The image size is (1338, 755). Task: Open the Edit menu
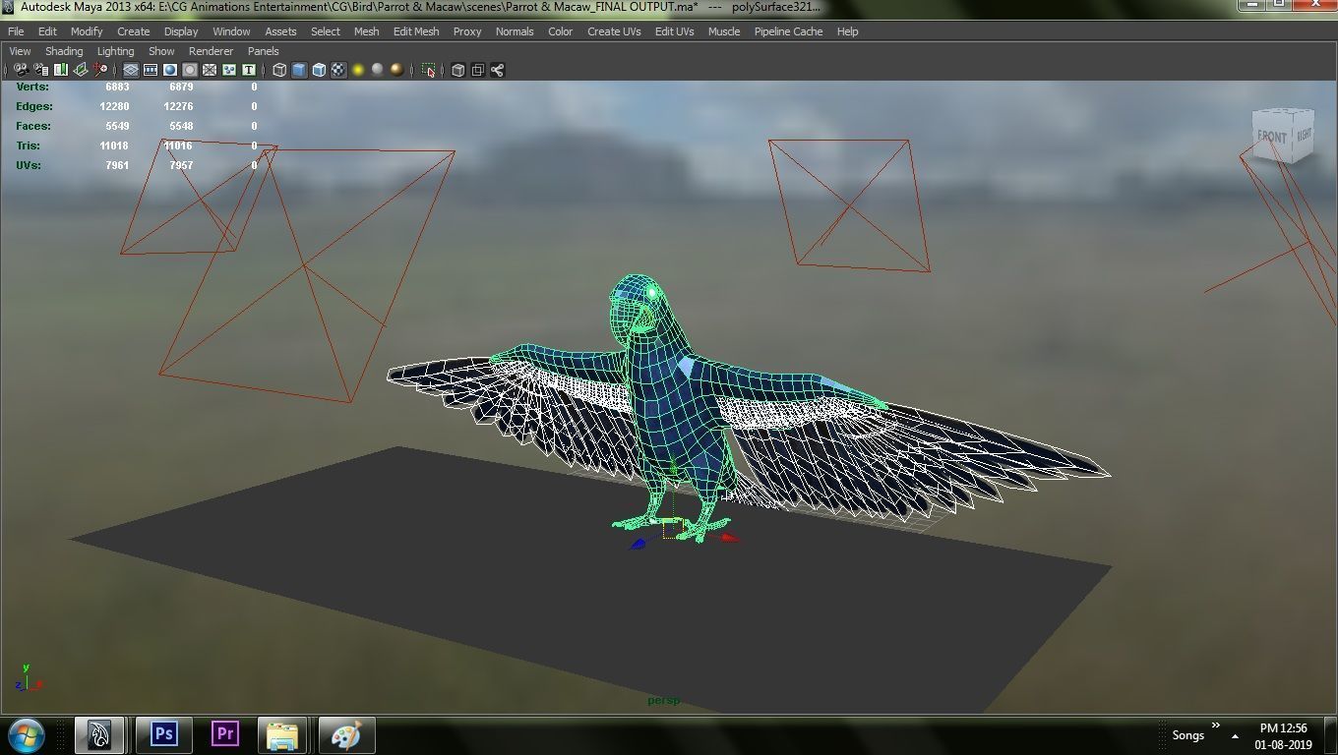[47, 31]
